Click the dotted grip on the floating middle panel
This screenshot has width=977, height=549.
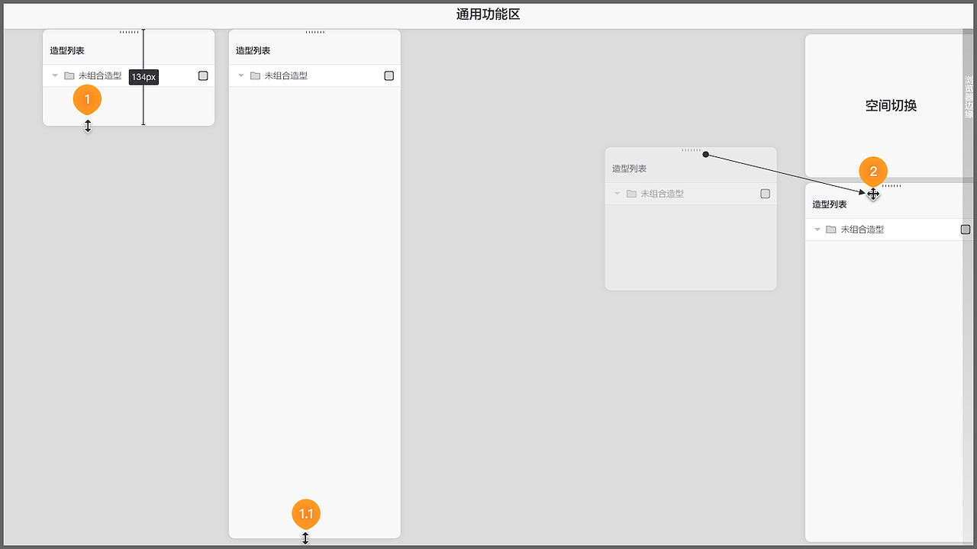691,149
